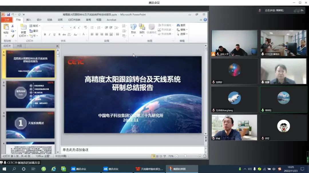This screenshot has width=309, height=173.
Task: Launch Internet Explorer from taskbar
Action: [x=54, y=169]
